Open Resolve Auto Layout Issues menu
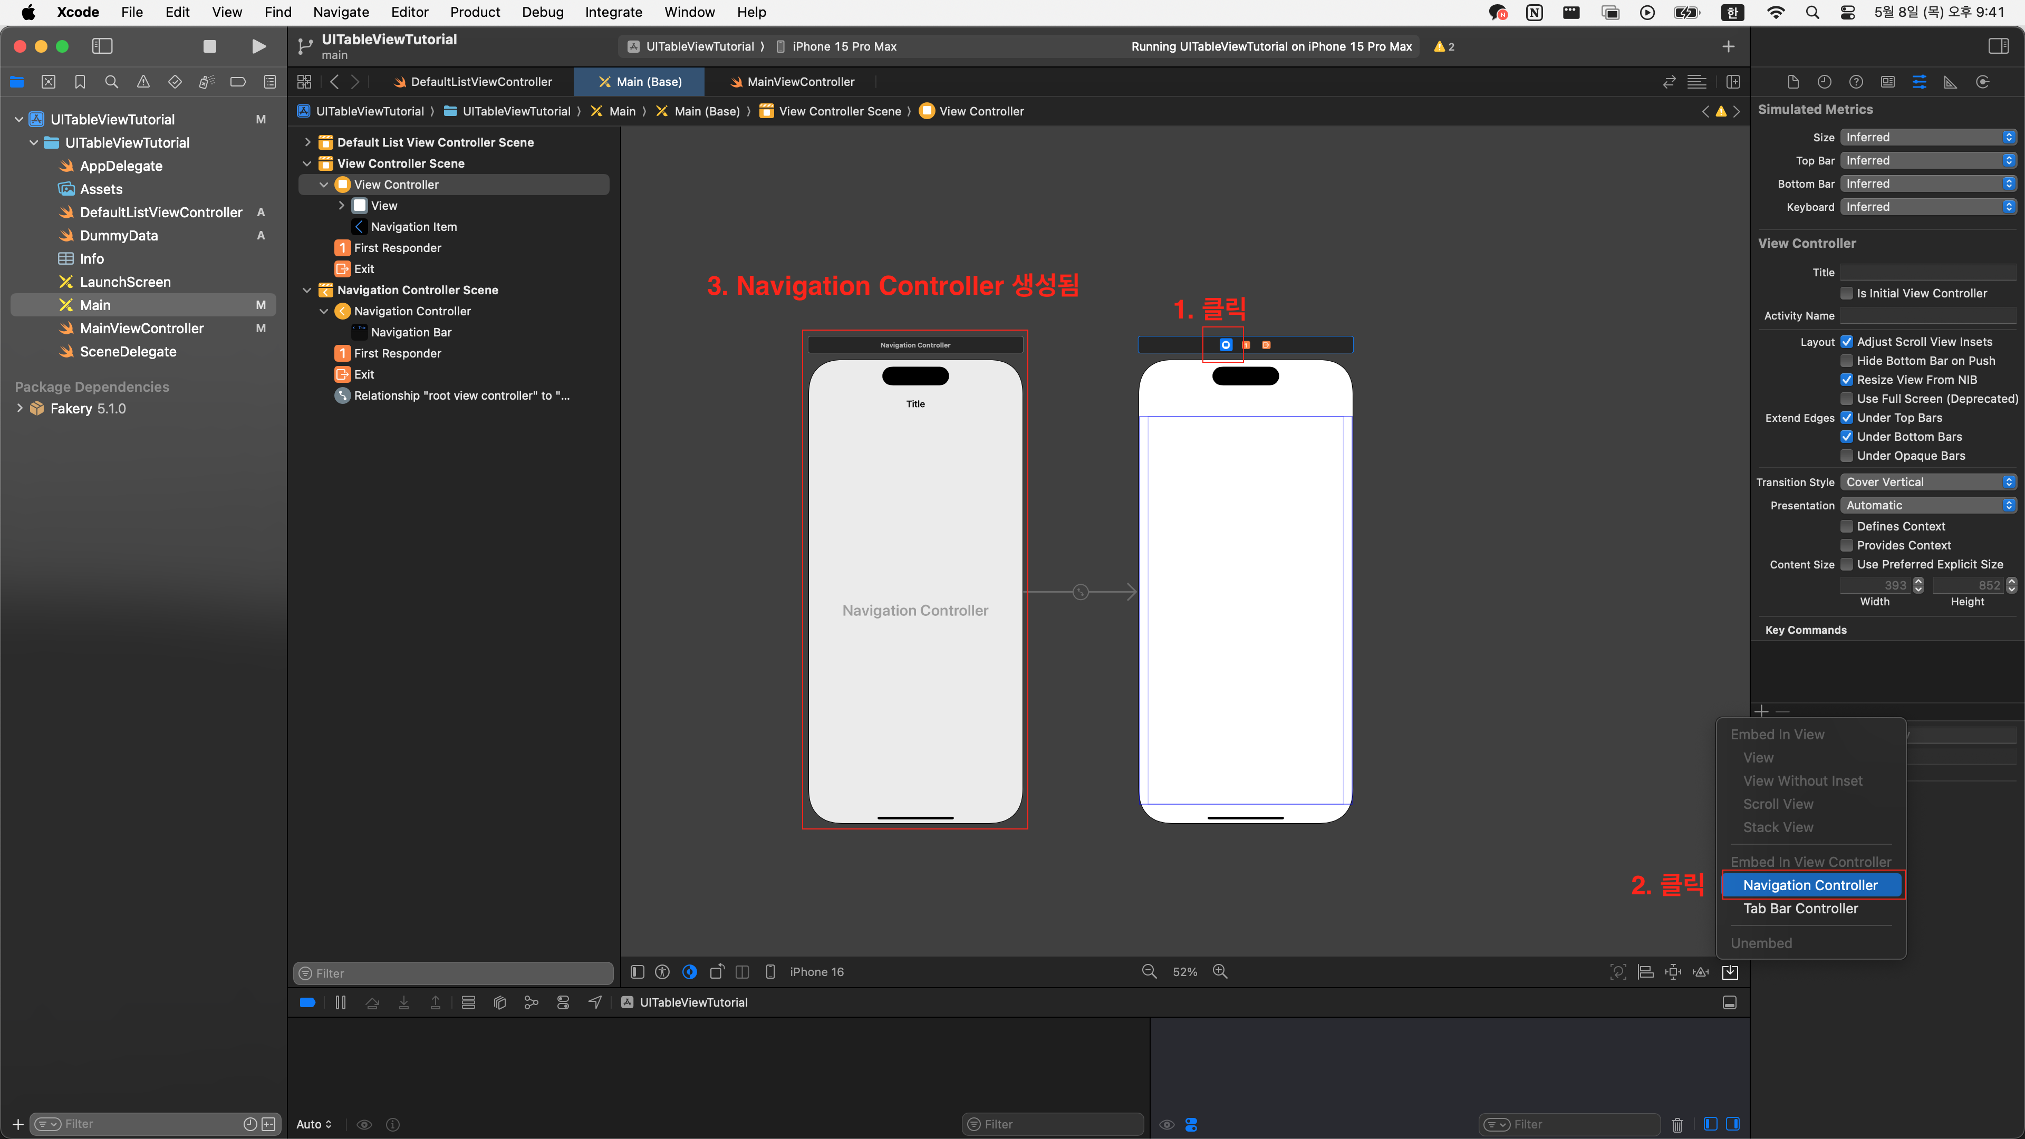 1700,972
